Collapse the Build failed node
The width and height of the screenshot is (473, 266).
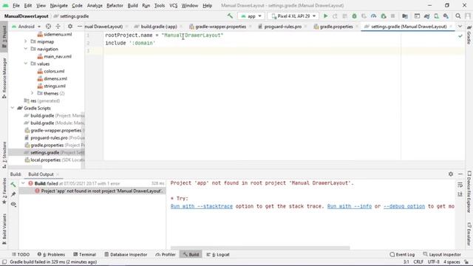click(x=23, y=183)
